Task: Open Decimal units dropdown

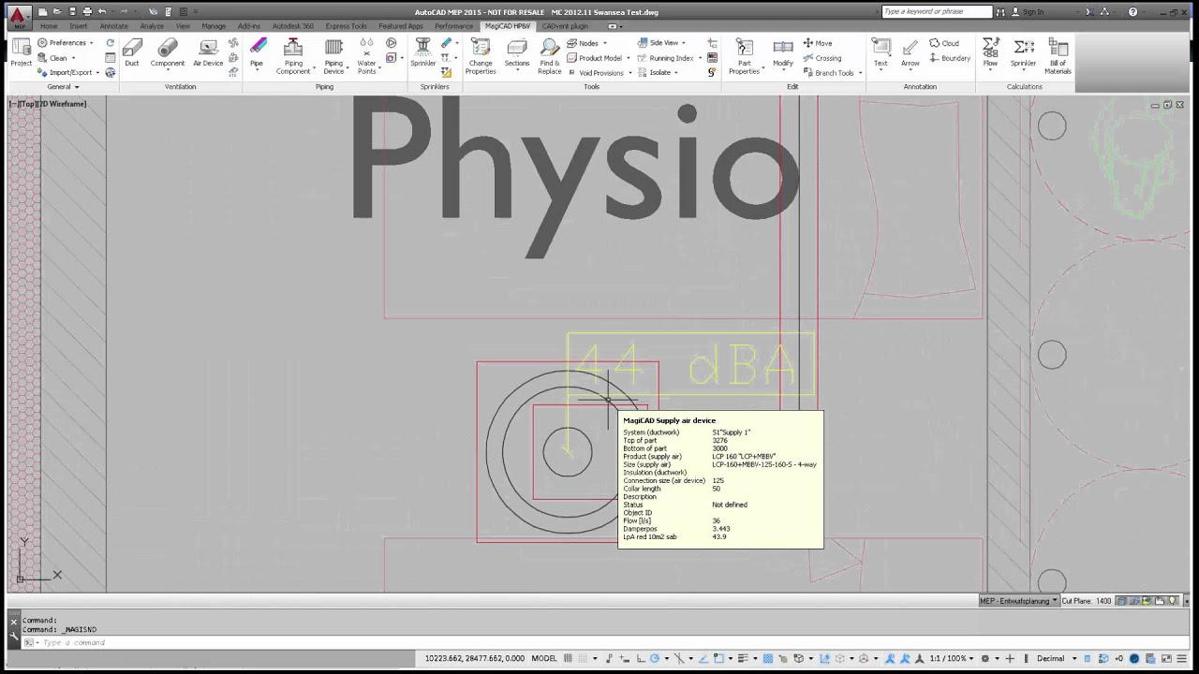Action: [1055, 658]
